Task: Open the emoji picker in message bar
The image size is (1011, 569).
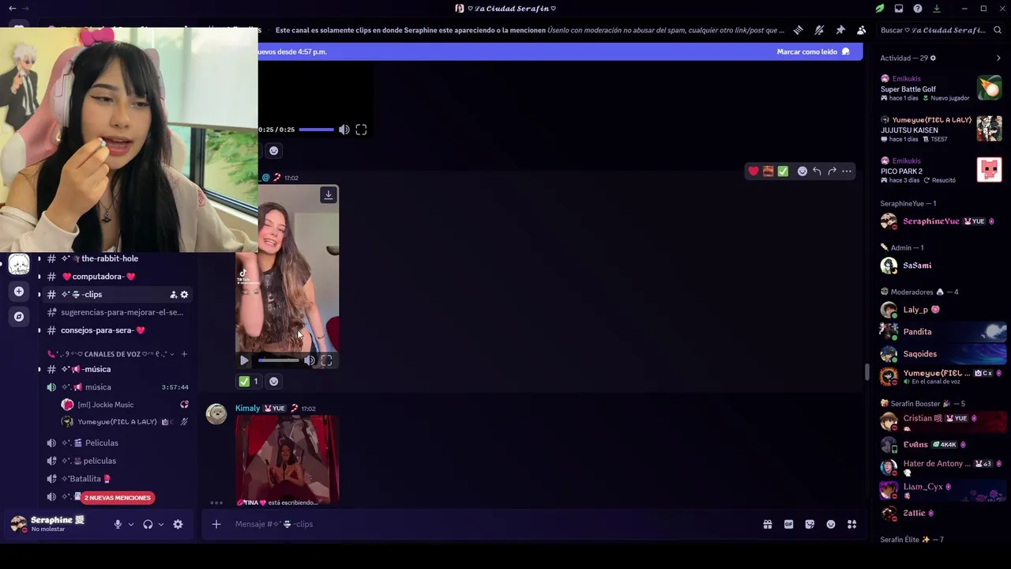Action: pyautogui.click(x=831, y=524)
